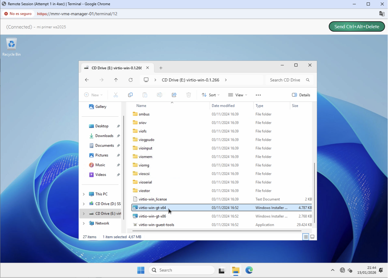The height and width of the screenshot is (278, 388).
Task: Toggle the Details pane on
Action: (301, 95)
